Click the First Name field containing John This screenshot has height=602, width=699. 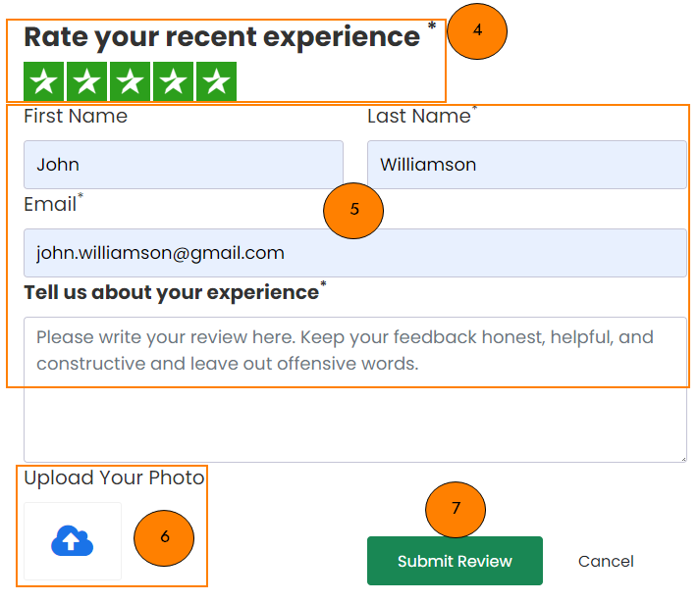pyautogui.click(x=184, y=165)
